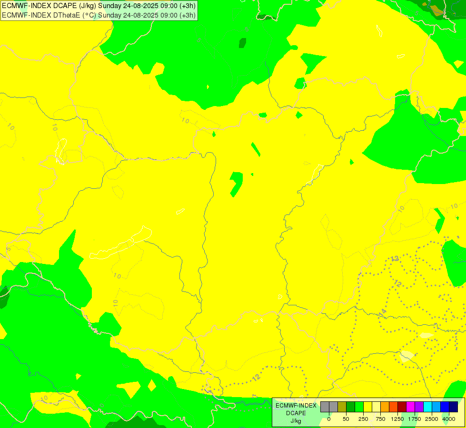Click the dark red legend swatch

[x=402, y=407]
